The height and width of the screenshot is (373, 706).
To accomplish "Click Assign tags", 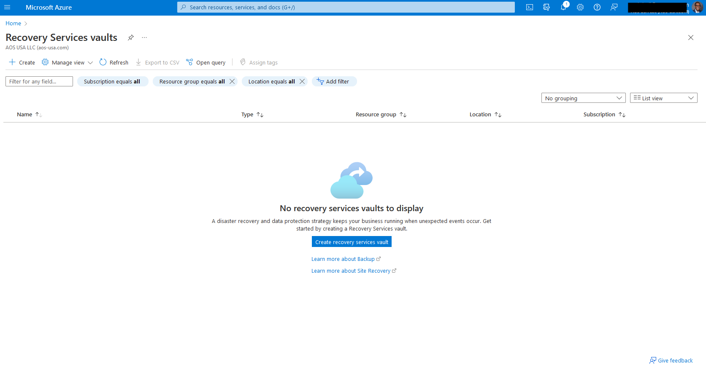I will click(x=259, y=62).
